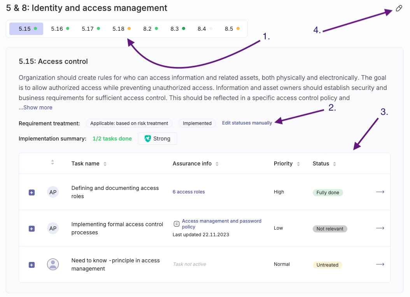410x297 pixels.
Task: Open arrow for Implementing formal access control processes
Action: tap(380, 228)
